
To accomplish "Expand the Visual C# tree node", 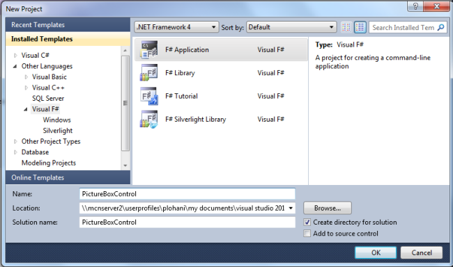I will pyautogui.click(x=15, y=56).
